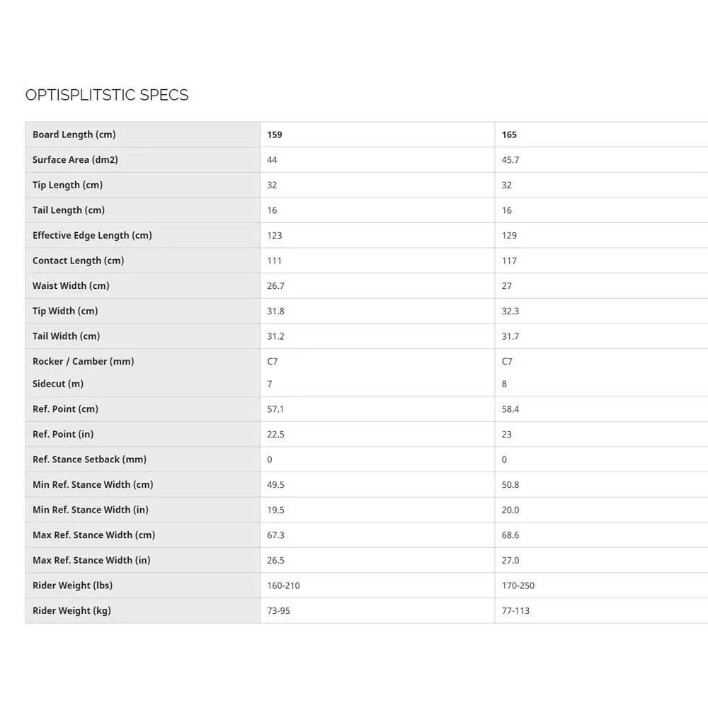Select the Max Ref. Stance Width (cm) label
The height and width of the screenshot is (708, 708).
(93, 535)
